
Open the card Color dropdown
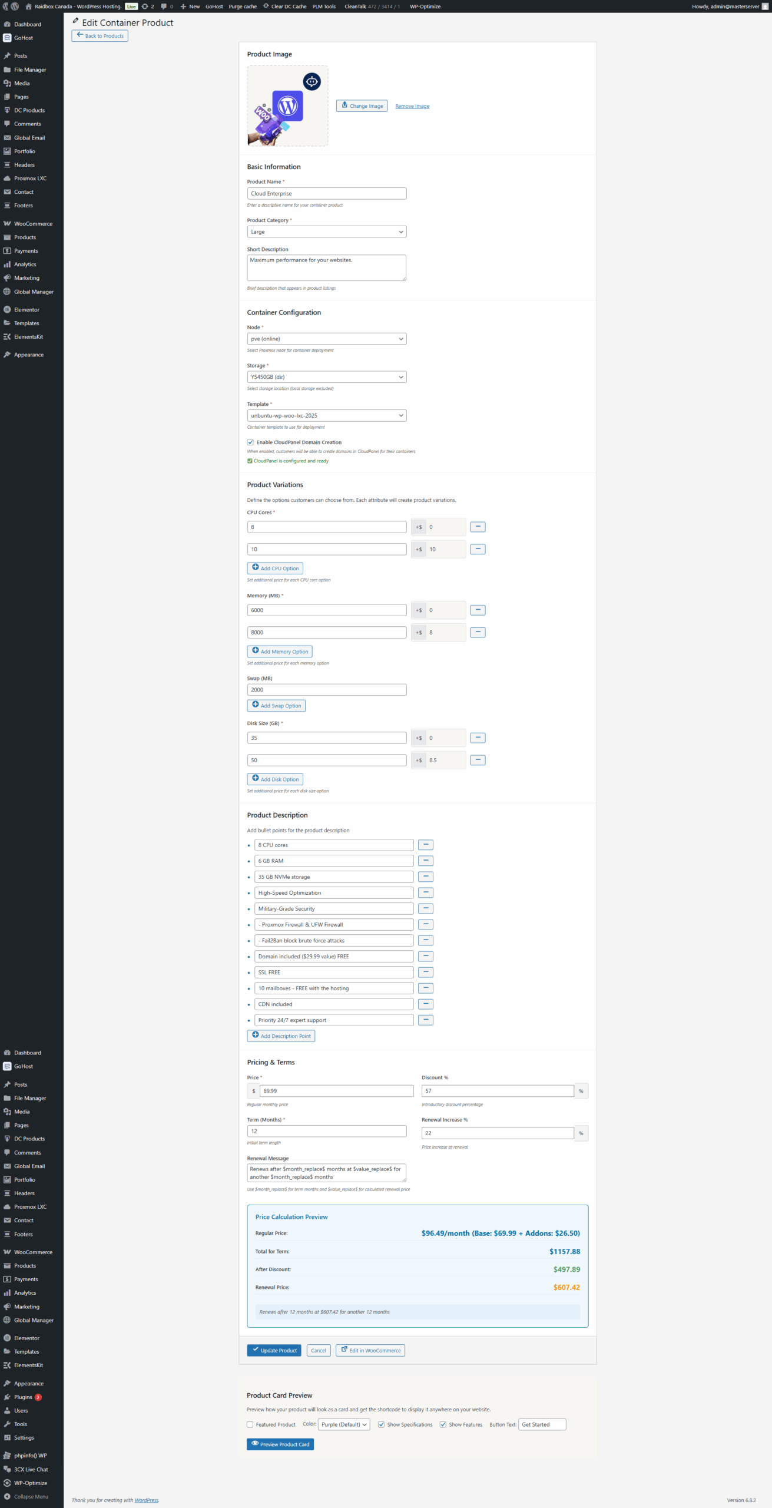(x=344, y=1424)
